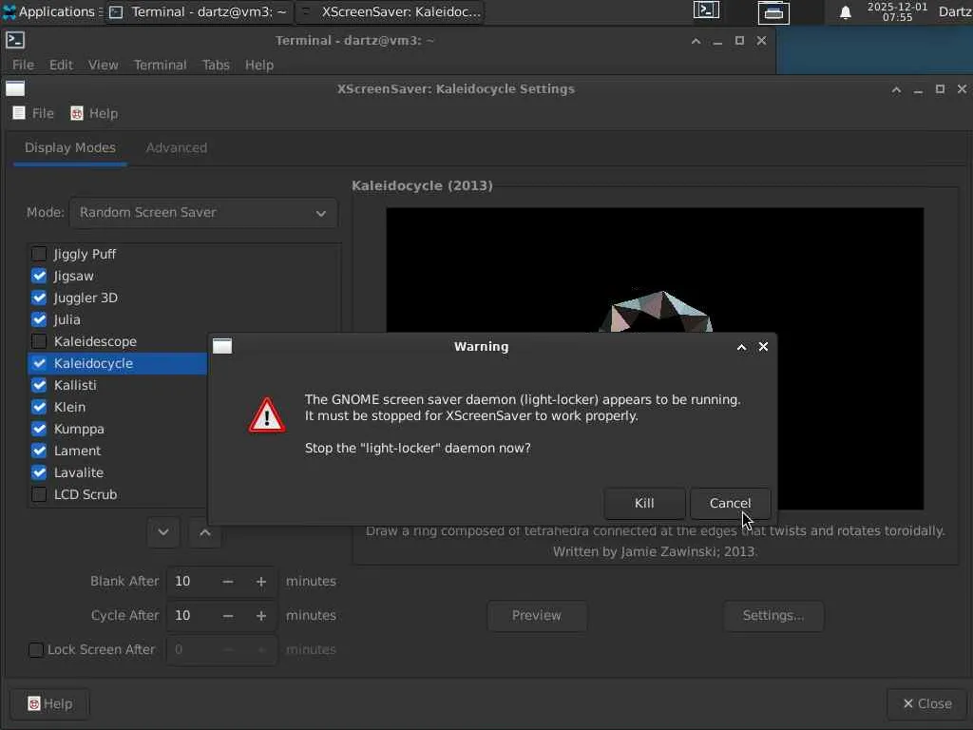Image resolution: width=973 pixels, height=730 pixels.
Task: Open Terminal Help menu
Action: [258, 65]
